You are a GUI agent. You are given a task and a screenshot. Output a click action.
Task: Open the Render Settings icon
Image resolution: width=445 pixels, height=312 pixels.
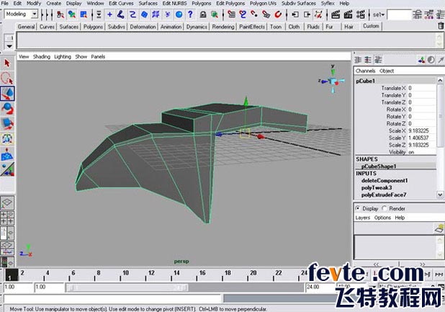coord(361,14)
